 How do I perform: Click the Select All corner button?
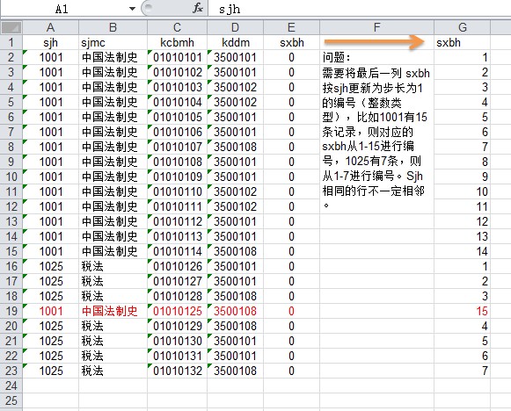pos(11,27)
